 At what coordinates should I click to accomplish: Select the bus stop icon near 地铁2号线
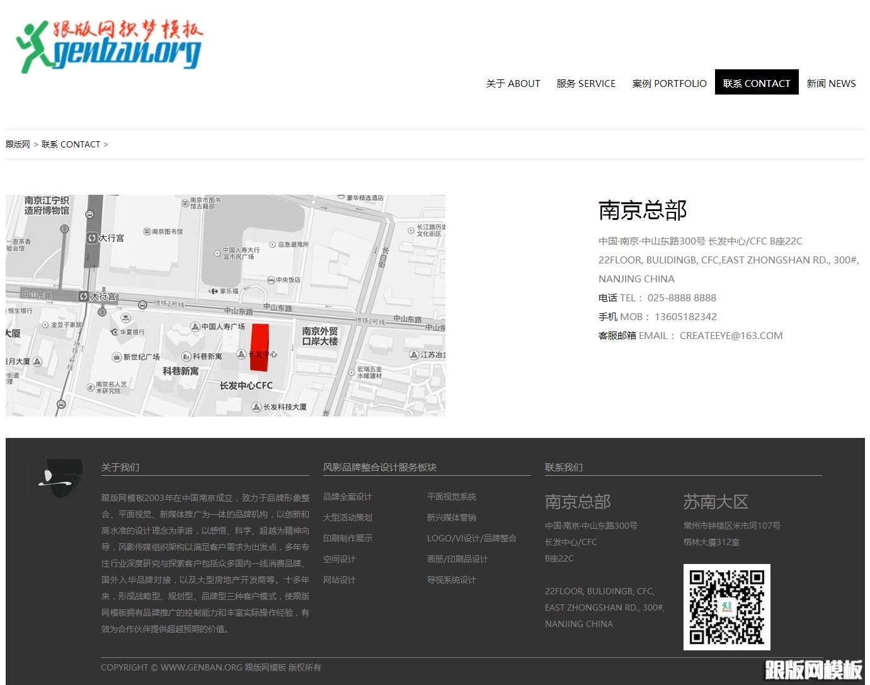click(x=142, y=305)
